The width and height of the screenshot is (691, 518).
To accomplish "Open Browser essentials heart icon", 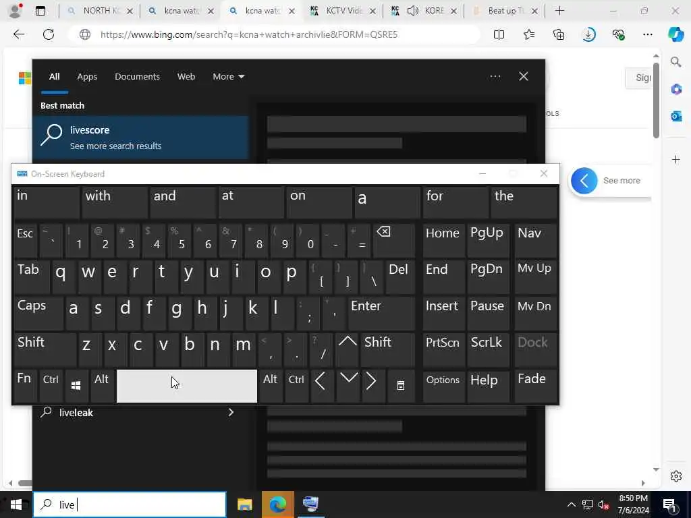I will click(618, 34).
